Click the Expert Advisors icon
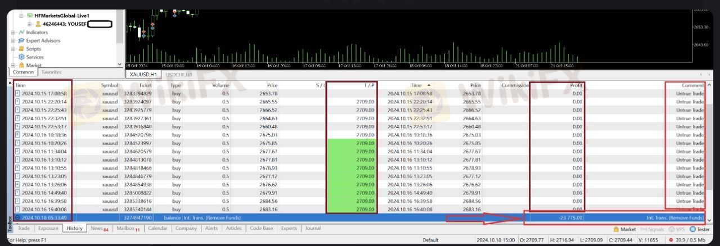 tap(21, 40)
